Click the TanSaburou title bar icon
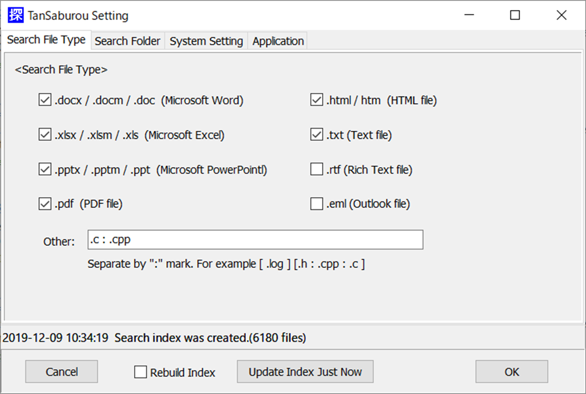586x394 pixels. coord(15,15)
